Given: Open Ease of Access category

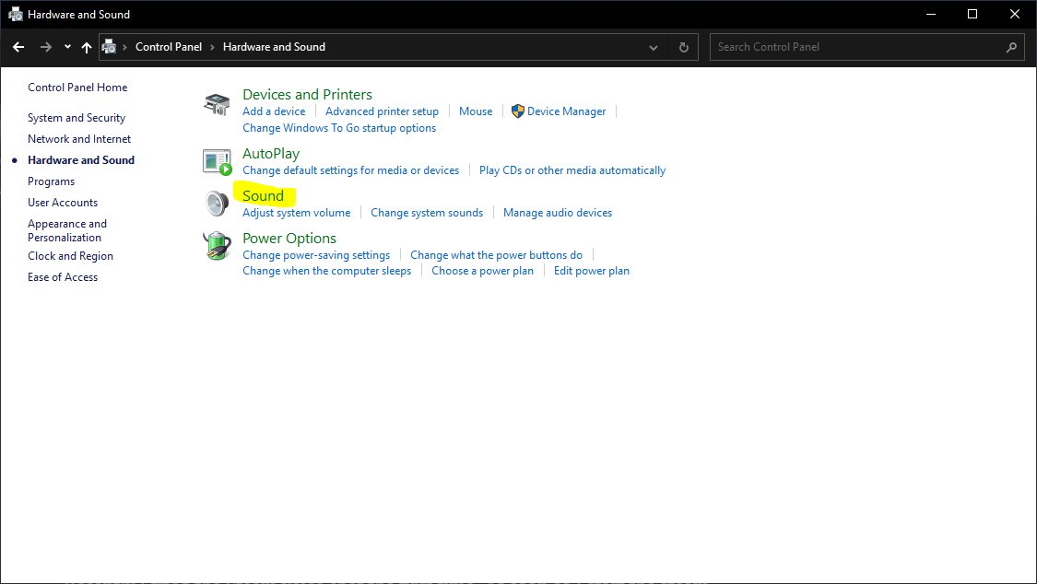Looking at the screenshot, I should click(63, 277).
